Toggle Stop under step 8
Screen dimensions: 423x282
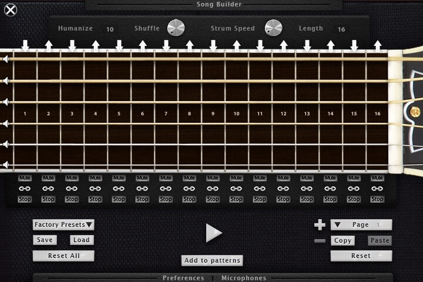tap(189, 199)
